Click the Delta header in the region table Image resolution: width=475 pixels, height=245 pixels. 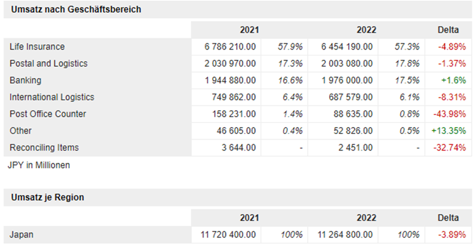[448, 218]
